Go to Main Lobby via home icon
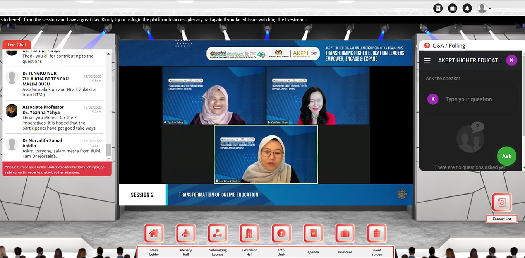 (154, 233)
